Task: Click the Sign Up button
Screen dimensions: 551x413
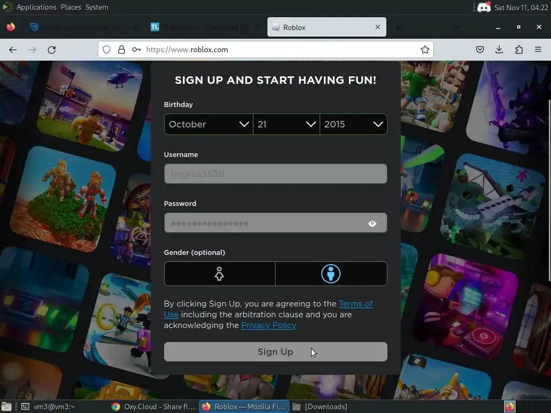Action: click(275, 352)
